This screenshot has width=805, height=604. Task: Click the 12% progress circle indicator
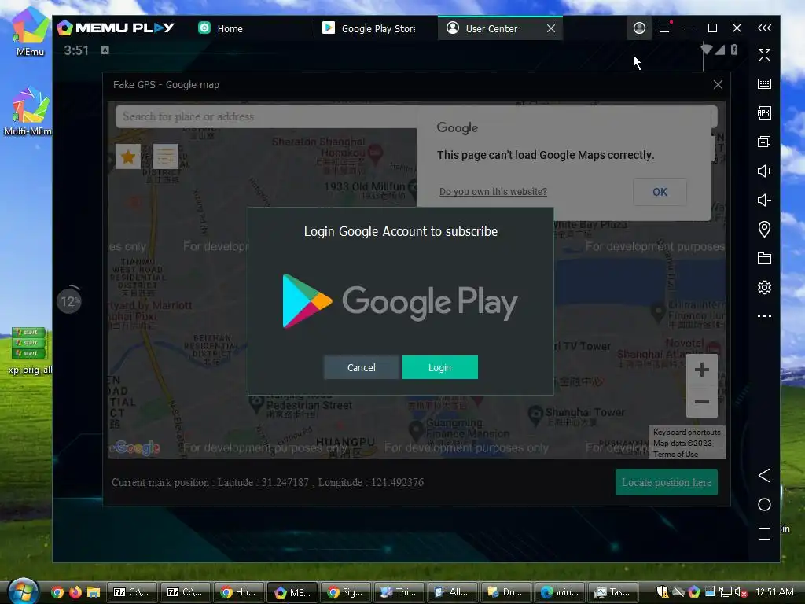[x=69, y=301]
